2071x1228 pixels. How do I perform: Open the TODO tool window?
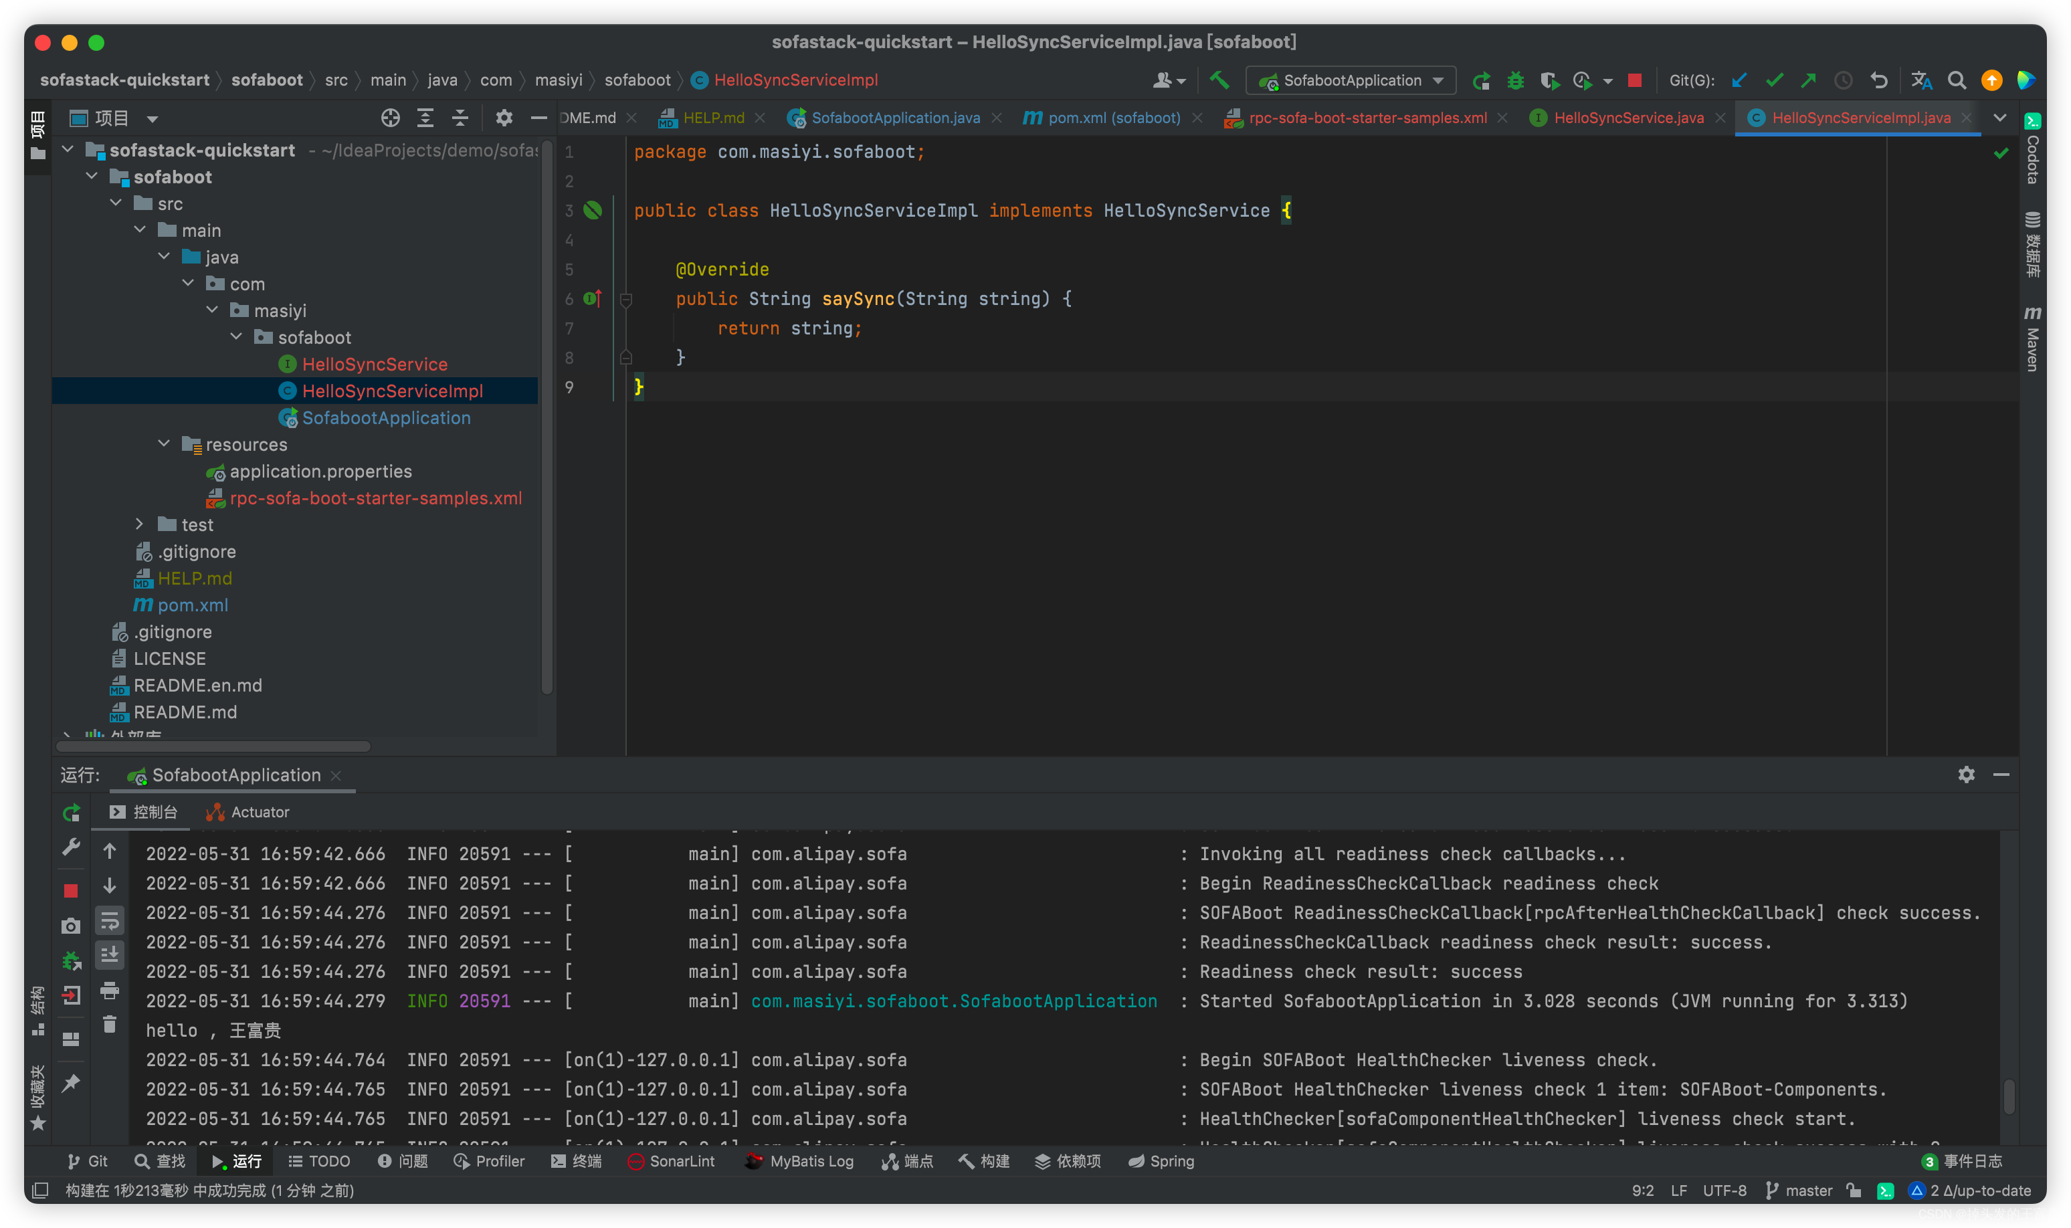point(319,1161)
